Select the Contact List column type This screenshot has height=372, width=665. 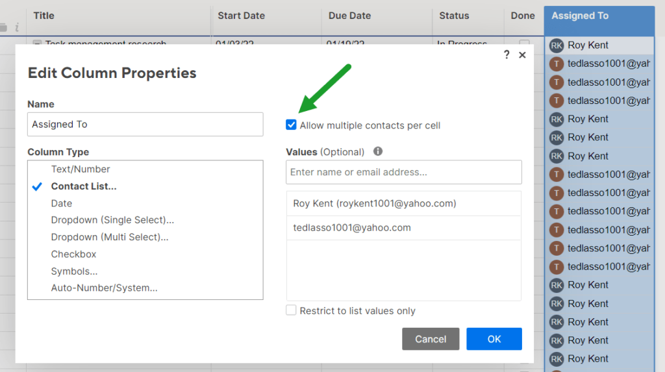tap(84, 186)
